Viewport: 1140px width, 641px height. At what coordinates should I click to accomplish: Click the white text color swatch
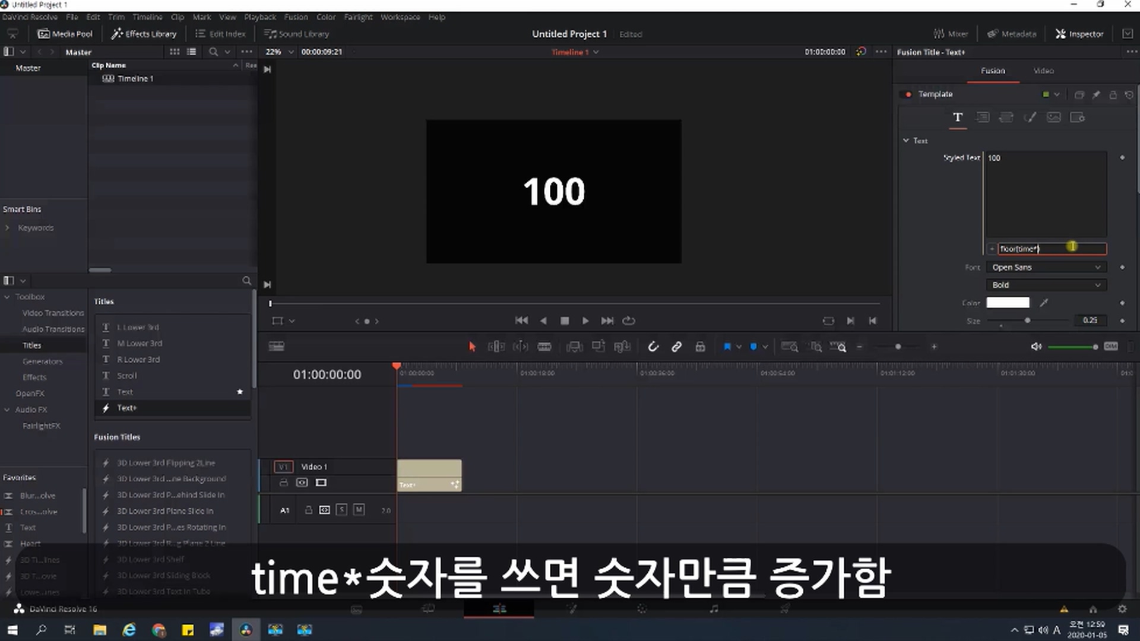tap(1008, 303)
